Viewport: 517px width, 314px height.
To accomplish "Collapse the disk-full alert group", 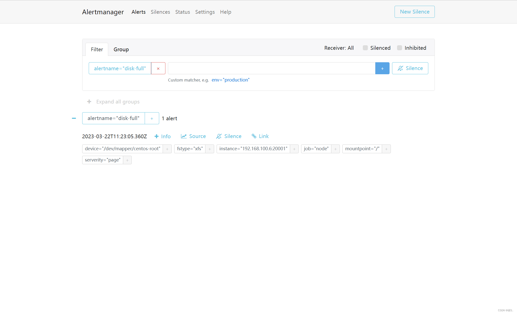I will tap(74, 118).
